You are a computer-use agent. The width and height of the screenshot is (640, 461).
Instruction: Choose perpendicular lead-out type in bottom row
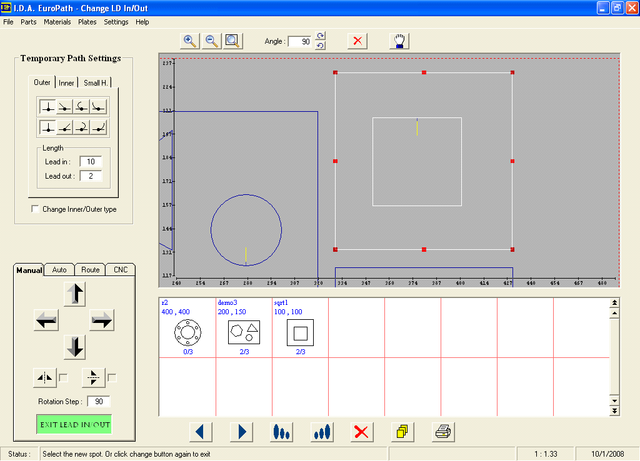47,127
